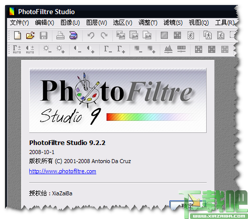This screenshot has height=219, width=248.
Task: Click the Saturation minus icon
Action: [138, 49]
